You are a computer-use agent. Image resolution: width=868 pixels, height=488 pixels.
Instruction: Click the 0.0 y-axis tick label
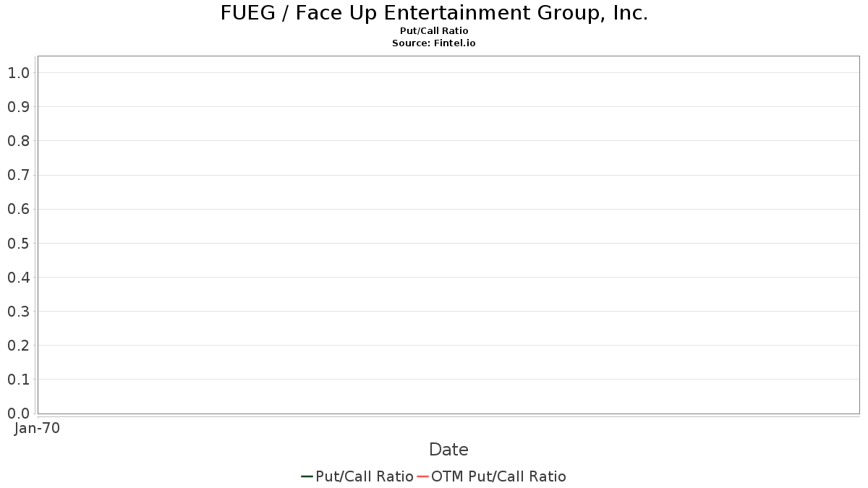tap(18, 414)
